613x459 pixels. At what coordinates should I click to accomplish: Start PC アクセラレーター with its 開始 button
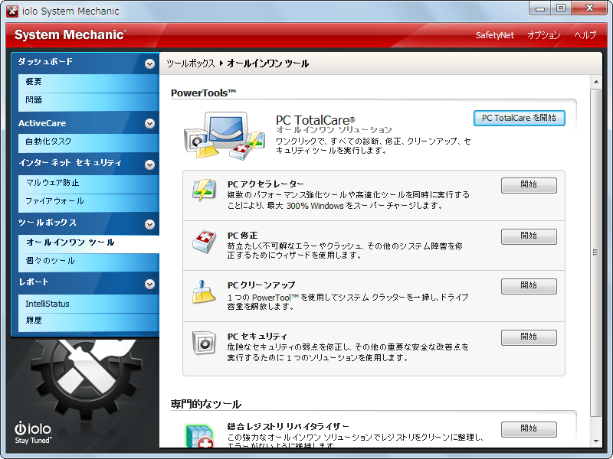pyautogui.click(x=529, y=185)
